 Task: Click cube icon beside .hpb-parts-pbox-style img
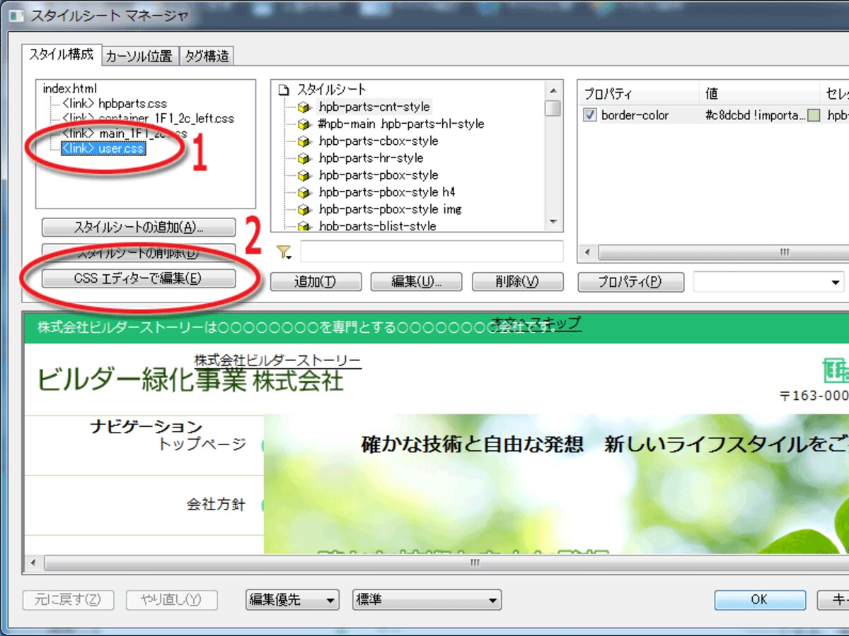304,210
